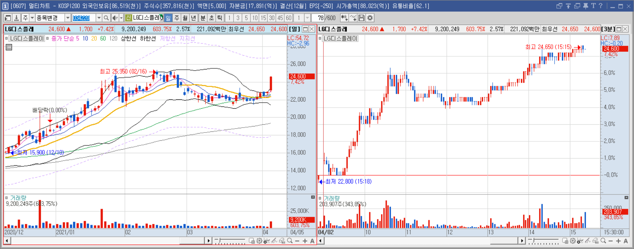The image size is (634, 249).
Task: Click the gear settings icon under 3-minute chart
Action: tap(573, 241)
